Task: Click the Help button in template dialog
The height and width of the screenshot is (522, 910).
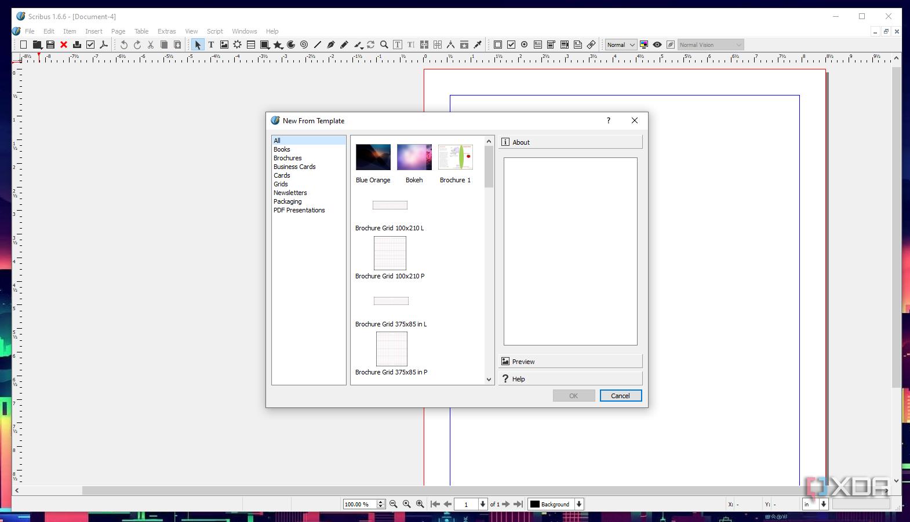Action: click(x=570, y=378)
